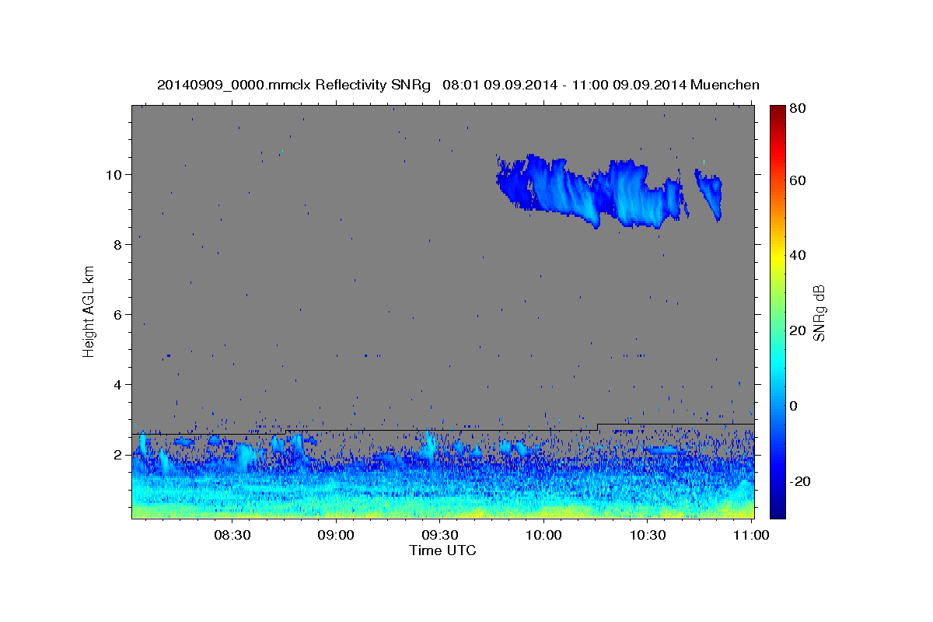Click the 10:00 time tick label

pos(543,535)
